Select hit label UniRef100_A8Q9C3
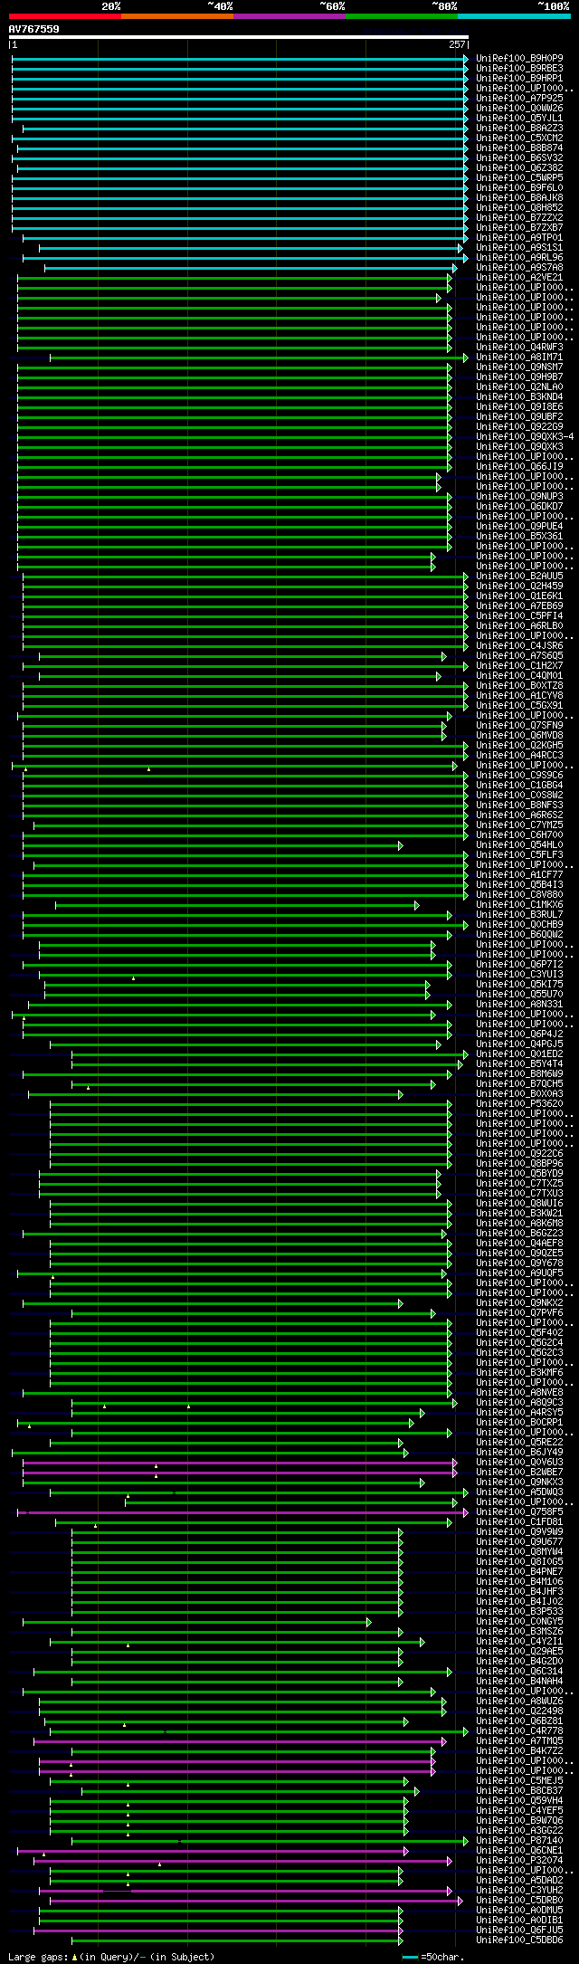Screen dimensions: 579x1964 click(x=519, y=1402)
